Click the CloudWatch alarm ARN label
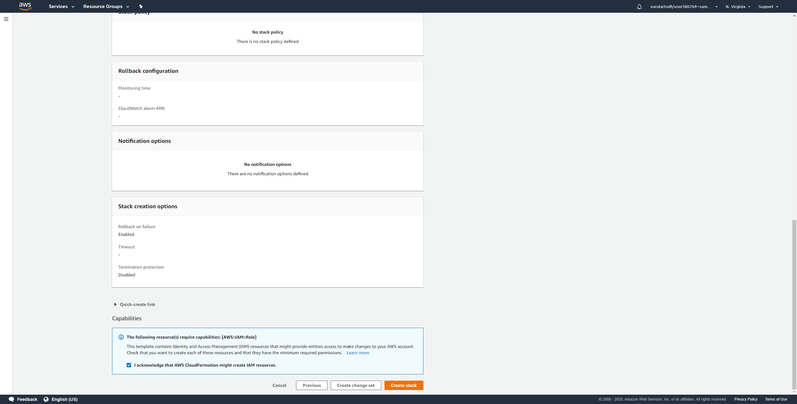This screenshot has width=797, height=404. (141, 108)
